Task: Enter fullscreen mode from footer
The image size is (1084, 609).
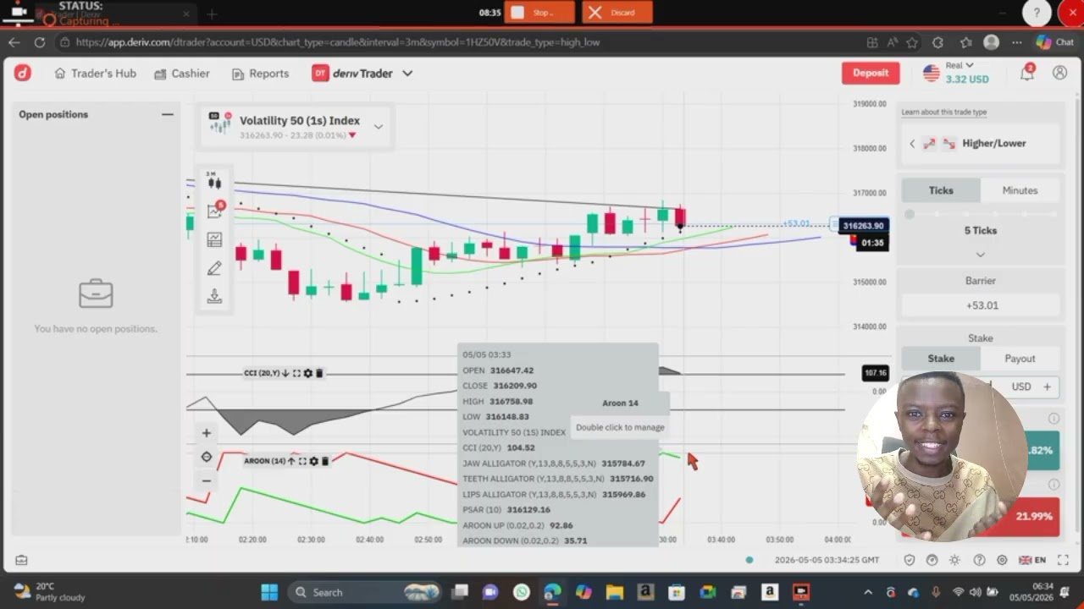Action: tap(1063, 560)
